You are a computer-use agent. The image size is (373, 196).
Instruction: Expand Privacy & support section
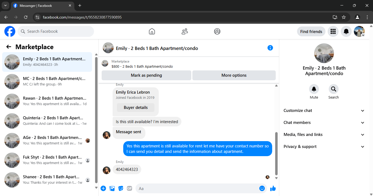tap(324, 147)
